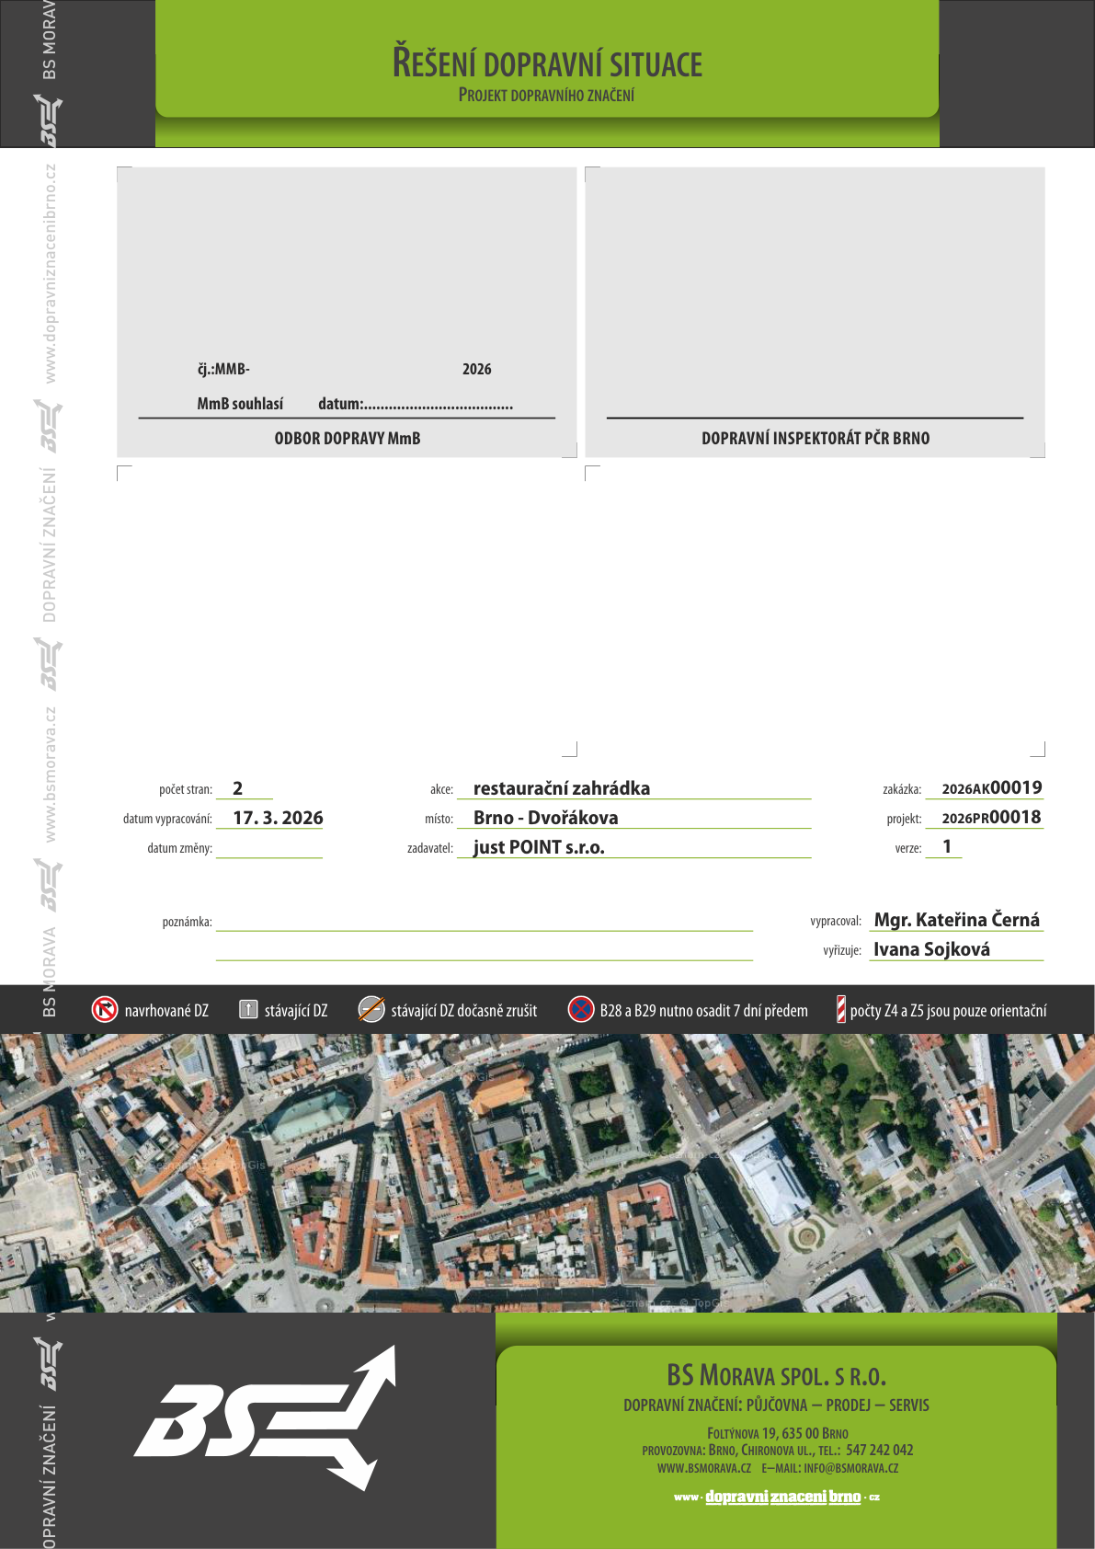Viewport: 1095px width, 1549px height.
Task: Click the stávající DZ legend icon
Action: (x=248, y=1010)
